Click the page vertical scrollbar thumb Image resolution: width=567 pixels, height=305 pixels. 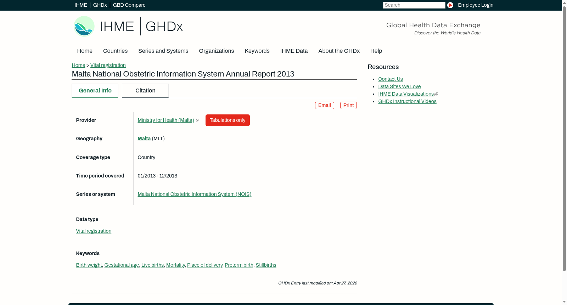[x=564, y=138]
